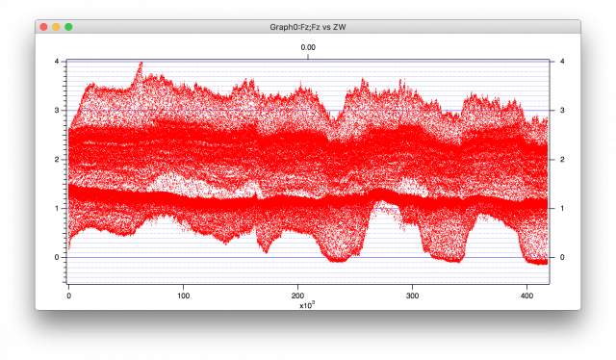Viewport: 616px width, 360px height.
Task: Click bottom axis tick label '100'
Action: [183, 296]
